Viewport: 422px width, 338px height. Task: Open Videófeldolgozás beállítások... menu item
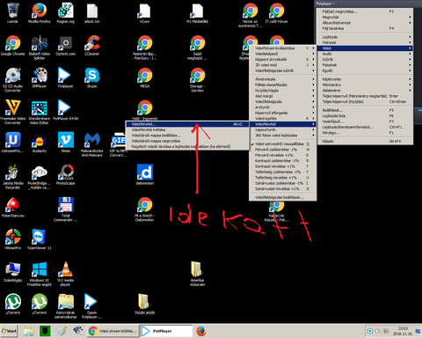click(282, 197)
